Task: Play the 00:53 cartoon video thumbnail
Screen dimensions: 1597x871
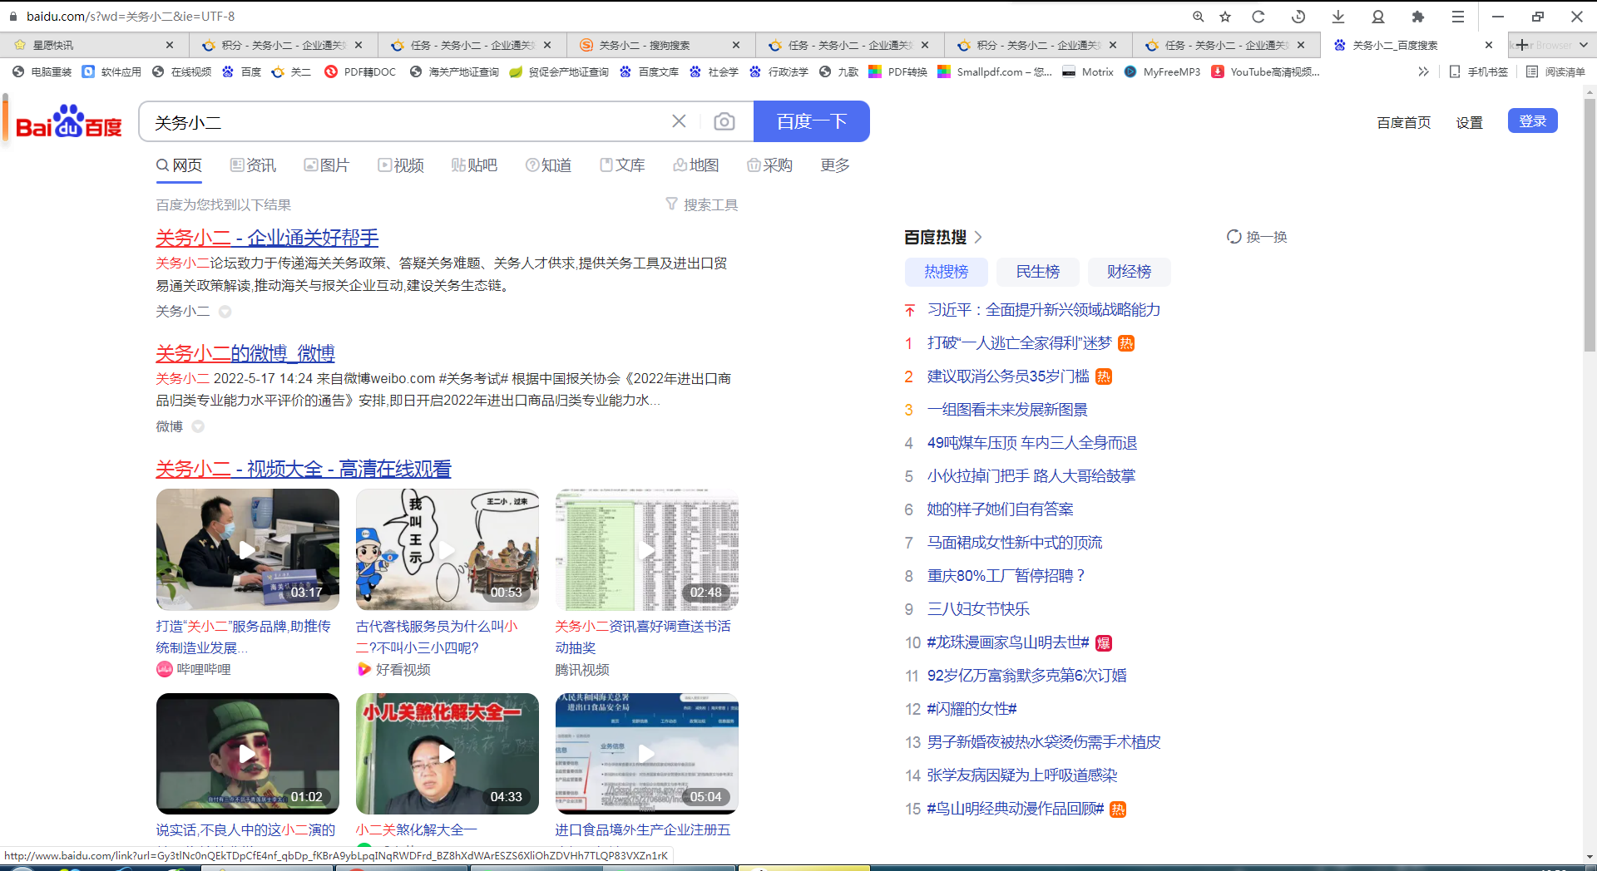Action: pyautogui.click(x=447, y=549)
